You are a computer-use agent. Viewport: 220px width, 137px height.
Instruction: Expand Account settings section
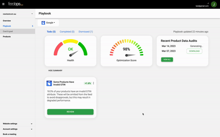coord(17,129)
